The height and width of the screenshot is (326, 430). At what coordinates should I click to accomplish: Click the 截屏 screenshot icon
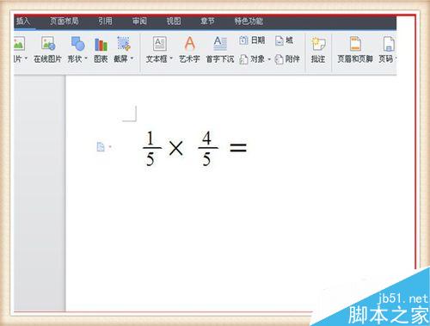pos(124,44)
